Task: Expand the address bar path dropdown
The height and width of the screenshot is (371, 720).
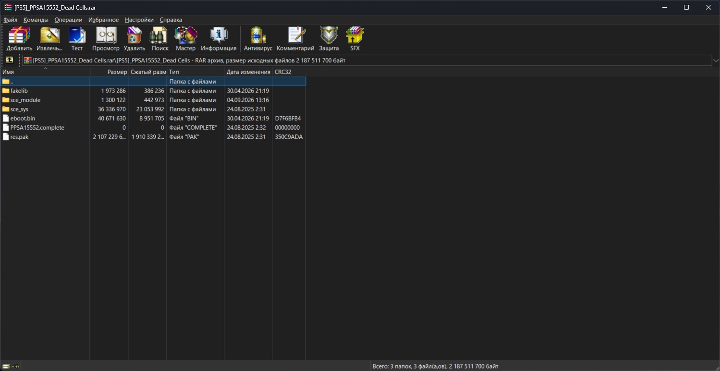Action: coord(716,60)
